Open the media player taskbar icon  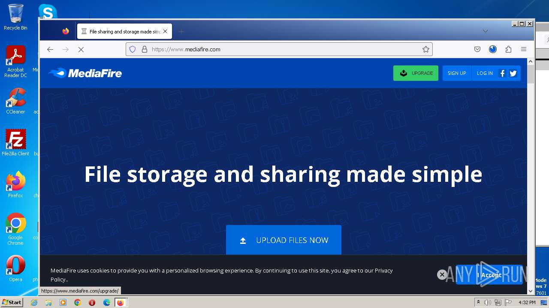tap(63, 302)
